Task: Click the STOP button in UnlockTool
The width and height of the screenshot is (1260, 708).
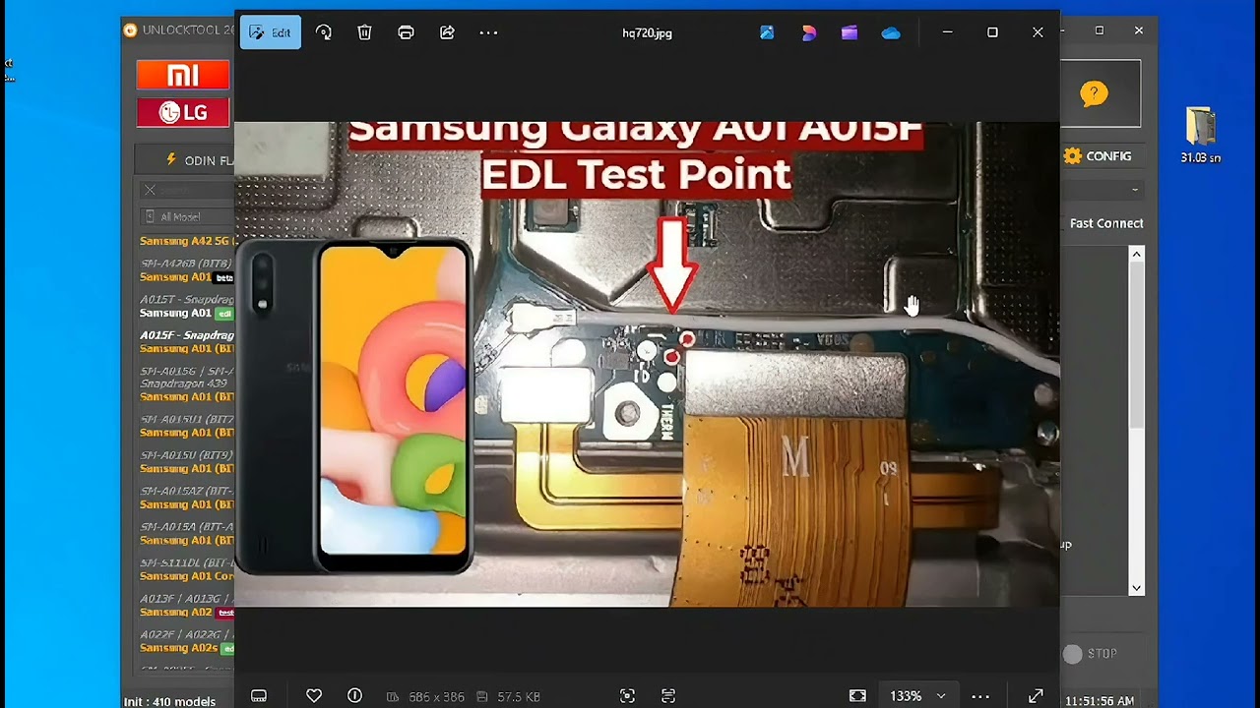Action: (x=1091, y=654)
